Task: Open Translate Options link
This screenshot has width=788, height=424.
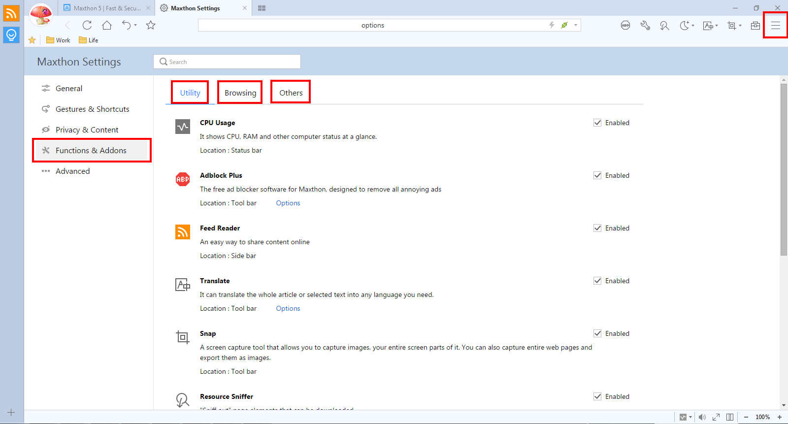Action: click(288, 308)
